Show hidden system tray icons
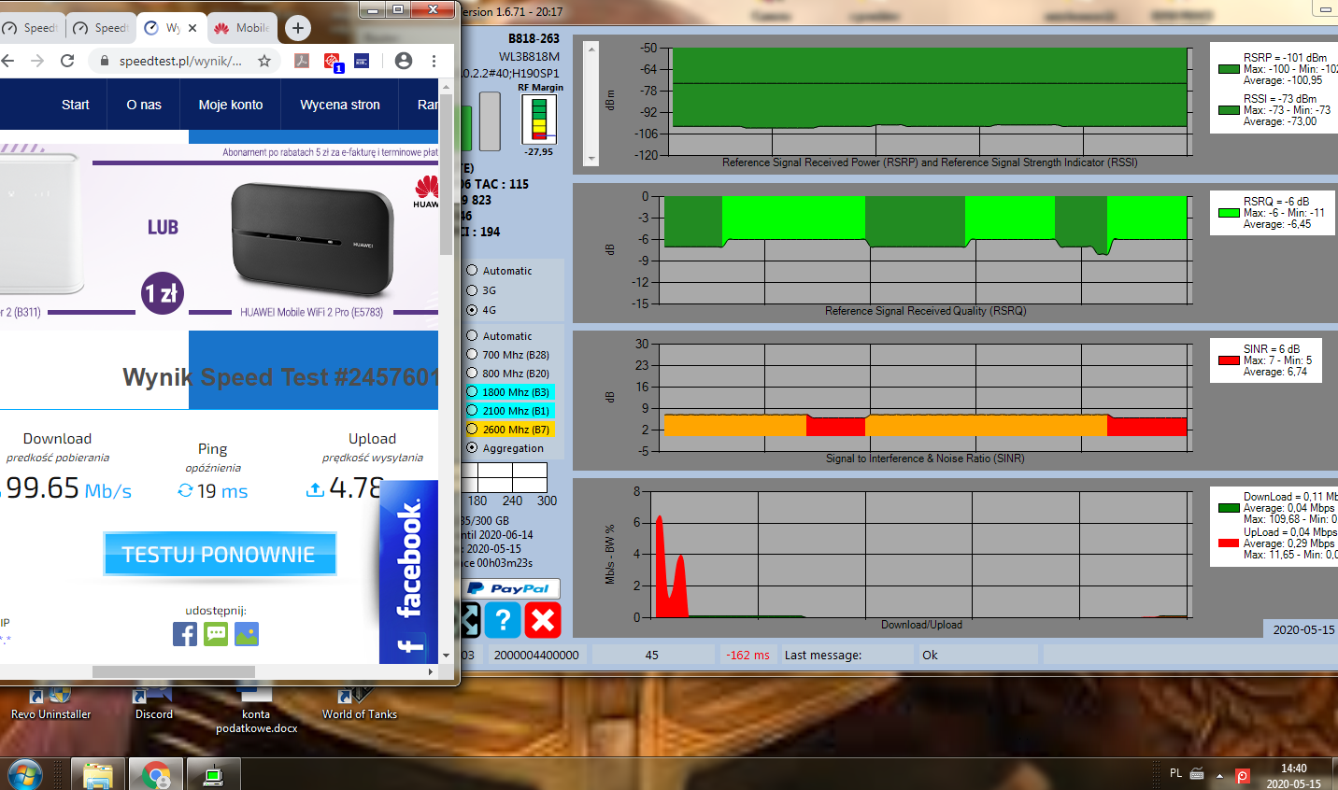Viewport: 1338px width, 790px height. coord(1219,775)
